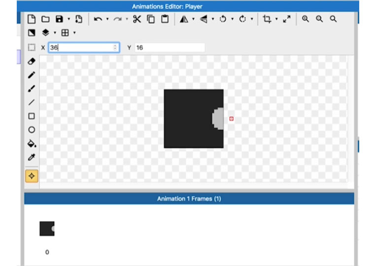Select the Eraser tool
Viewport: 376px width, 266px height.
click(32, 61)
